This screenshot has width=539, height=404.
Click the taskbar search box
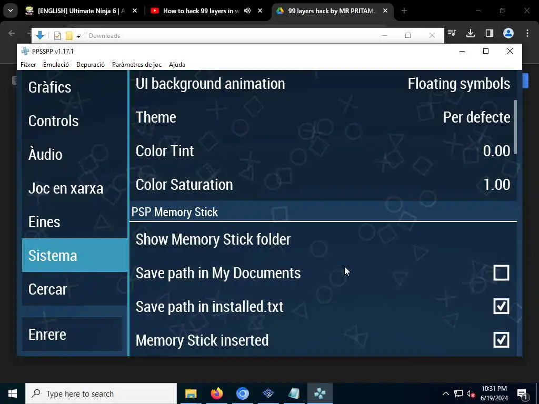101,393
